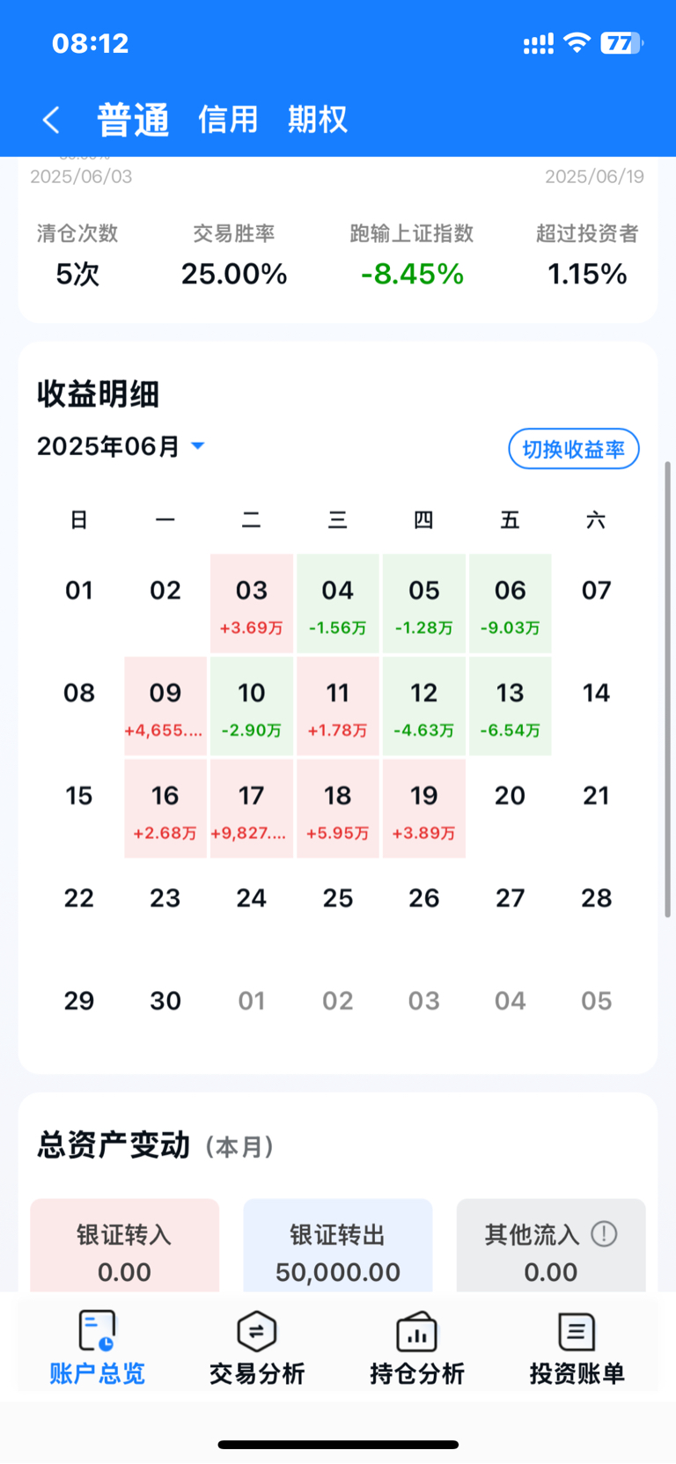Tap the back arrow icon
The height and width of the screenshot is (1464, 676).
51,120
